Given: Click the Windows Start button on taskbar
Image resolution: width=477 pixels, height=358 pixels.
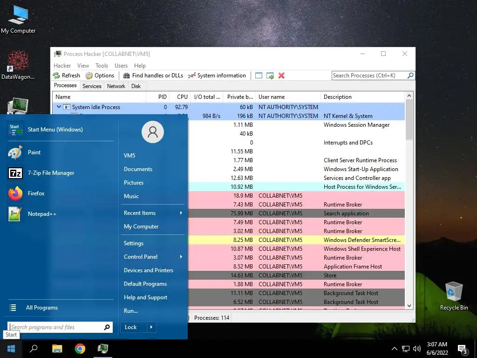Looking at the screenshot, I should (x=11, y=349).
